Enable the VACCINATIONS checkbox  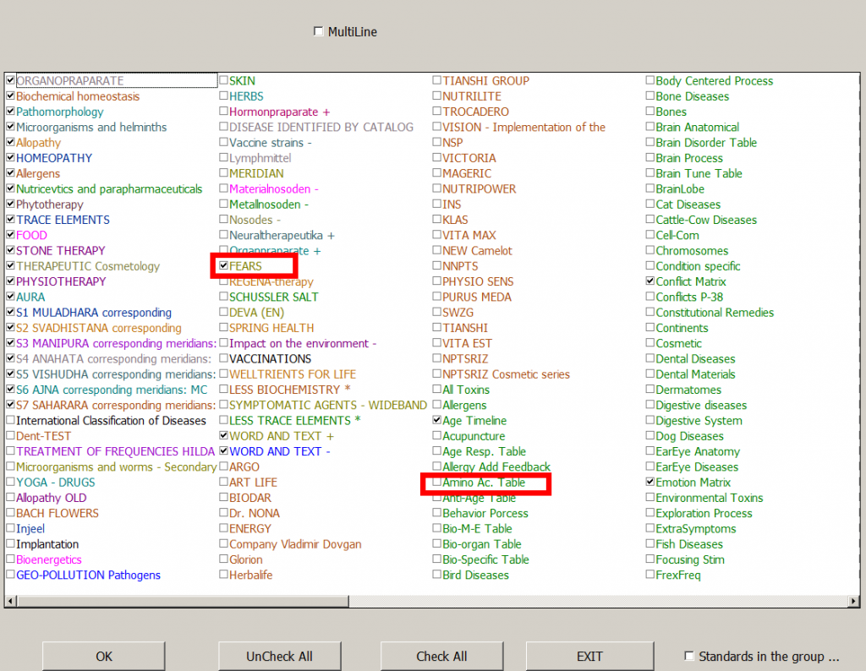(225, 358)
